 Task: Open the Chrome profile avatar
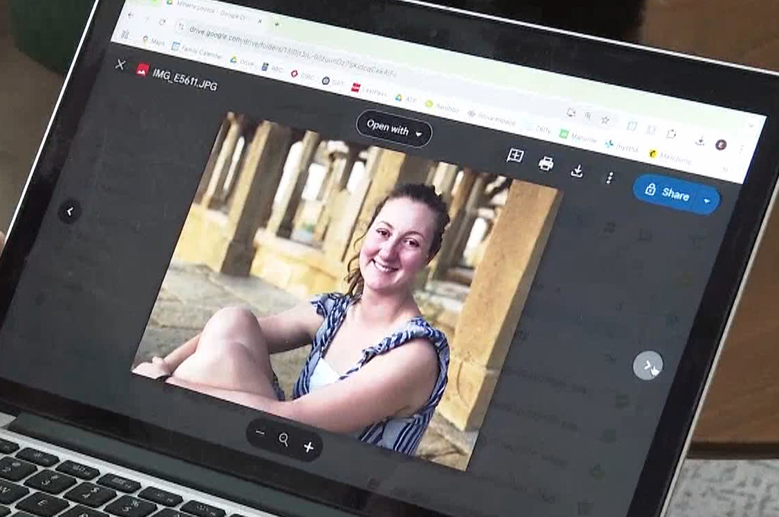(720, 144)
